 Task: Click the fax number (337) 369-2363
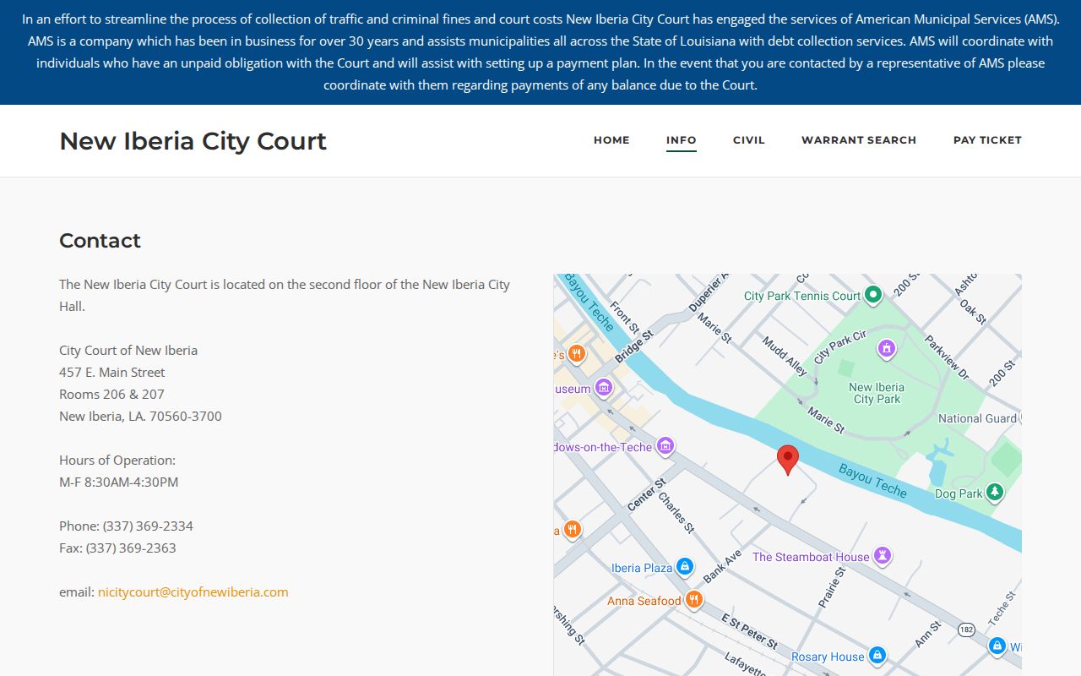(x=131, y=548)
